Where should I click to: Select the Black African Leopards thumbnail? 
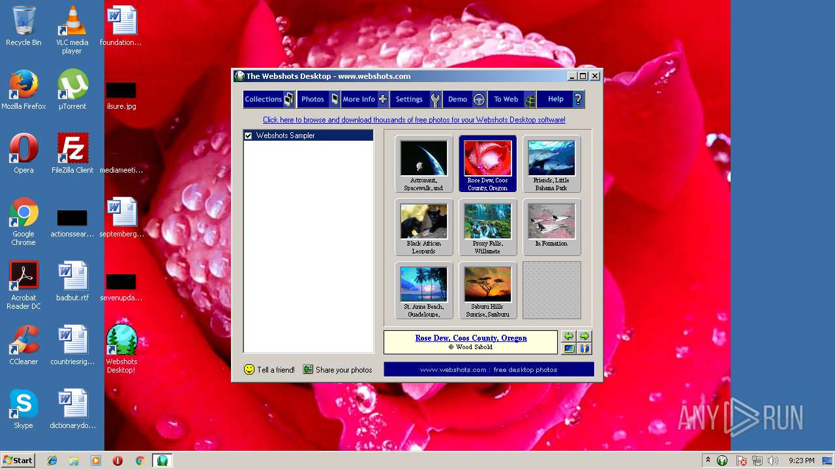(423, 227)
